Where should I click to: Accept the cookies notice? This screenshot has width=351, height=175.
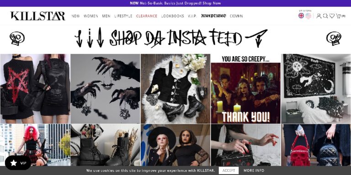(229, 170)
